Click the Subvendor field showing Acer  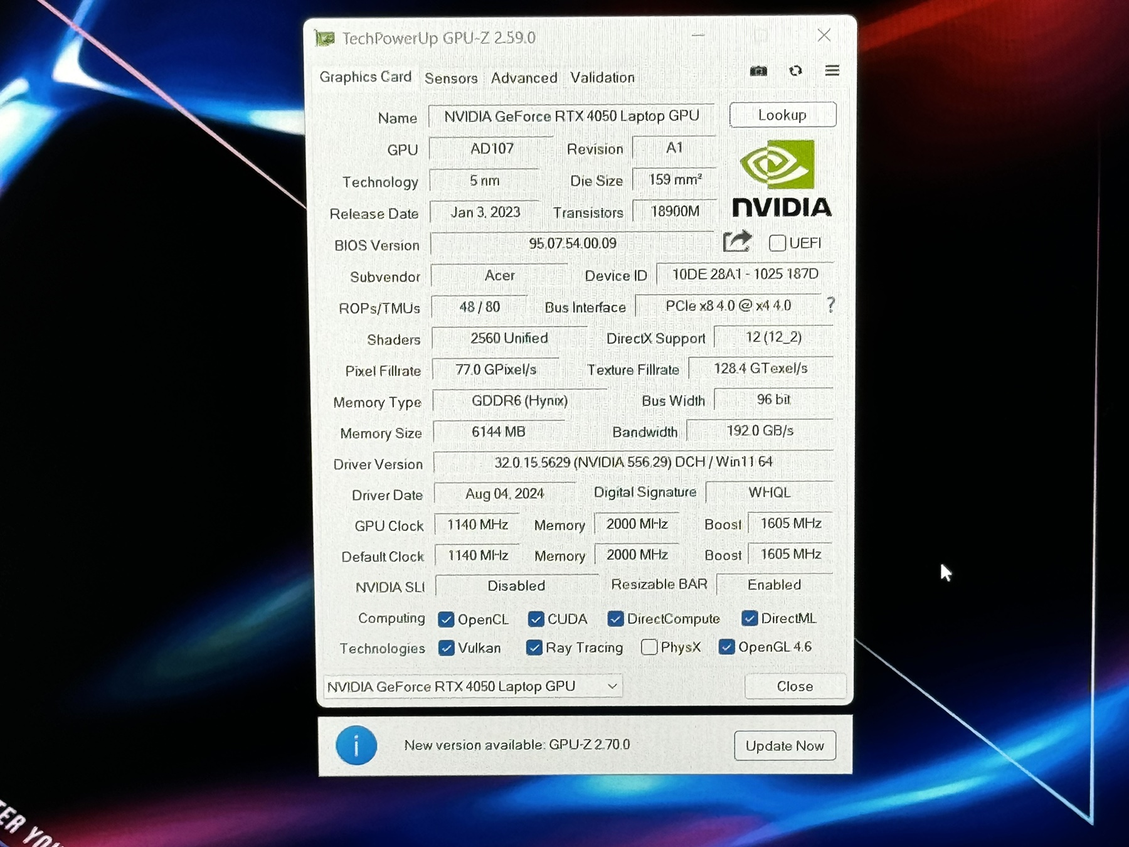tap(499, 275)
